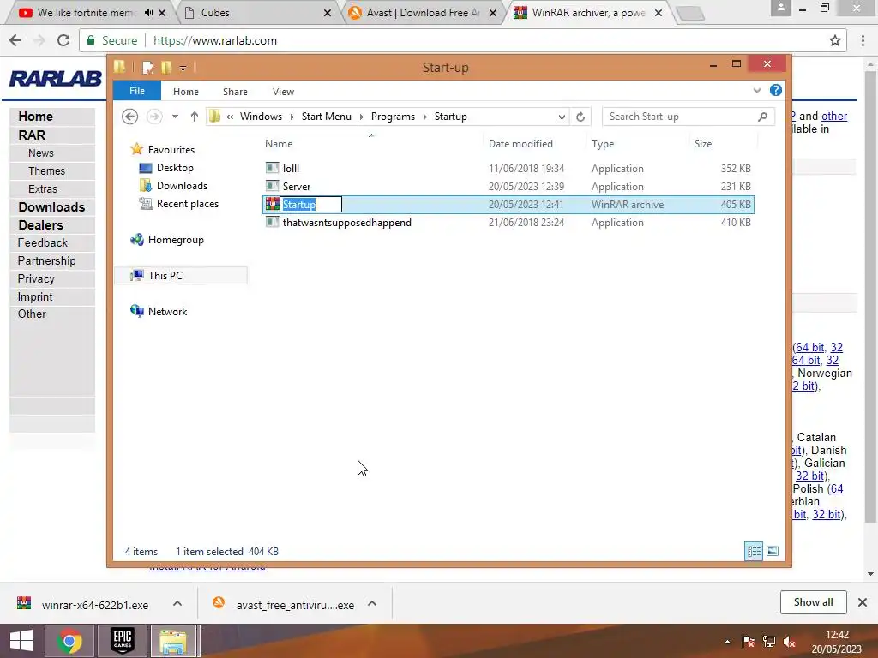Open Homegroup in navigation pane
Viewport: 878px width, 658px height.
(176, 240)
